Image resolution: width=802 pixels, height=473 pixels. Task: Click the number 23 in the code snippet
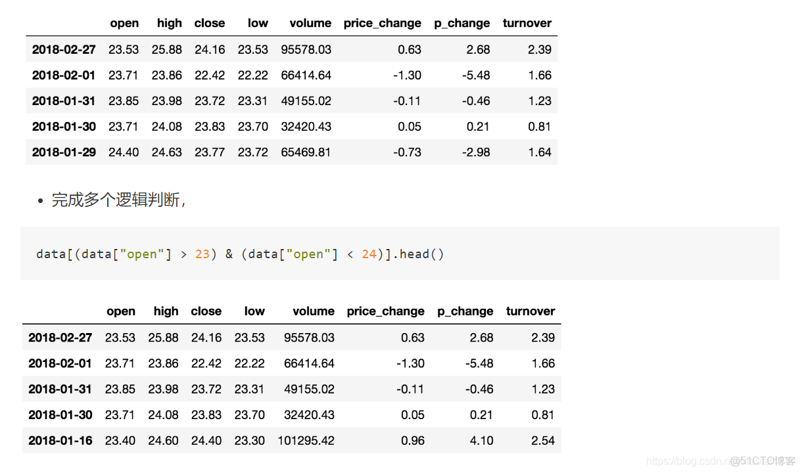tap(202, 254)
